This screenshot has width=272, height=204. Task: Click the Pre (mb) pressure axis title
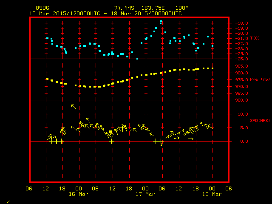[260, 79]
